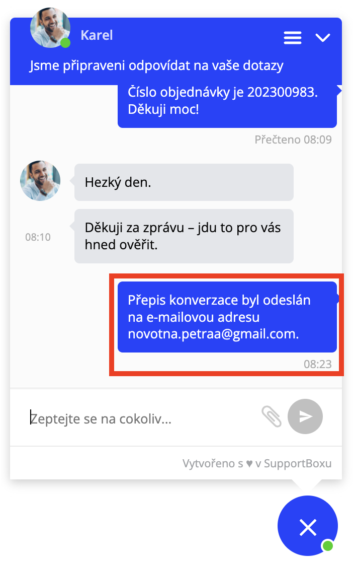This screenshot has height=563, width=353.
Task: Click the green online status dot on avatar
Action: [x=65, y=43]
